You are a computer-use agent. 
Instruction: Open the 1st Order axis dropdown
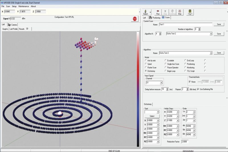[x=194, y=112]
